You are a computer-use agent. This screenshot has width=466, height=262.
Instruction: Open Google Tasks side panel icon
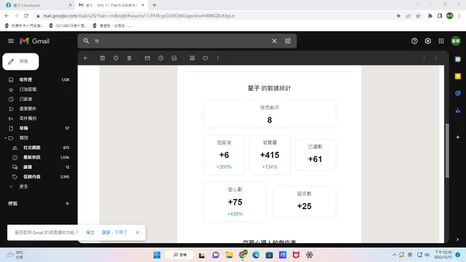(x=458, y=93)
